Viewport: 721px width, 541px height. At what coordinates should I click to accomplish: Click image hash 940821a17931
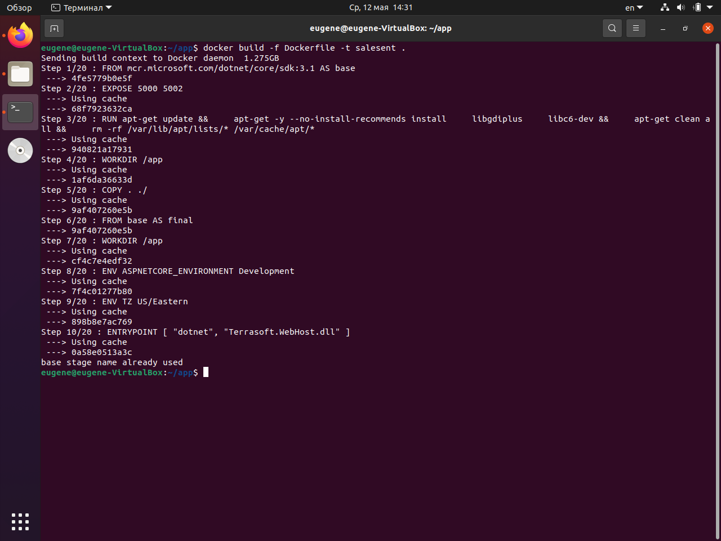point(102,149)
